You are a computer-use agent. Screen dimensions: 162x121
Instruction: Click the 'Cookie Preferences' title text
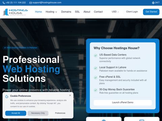21,96
